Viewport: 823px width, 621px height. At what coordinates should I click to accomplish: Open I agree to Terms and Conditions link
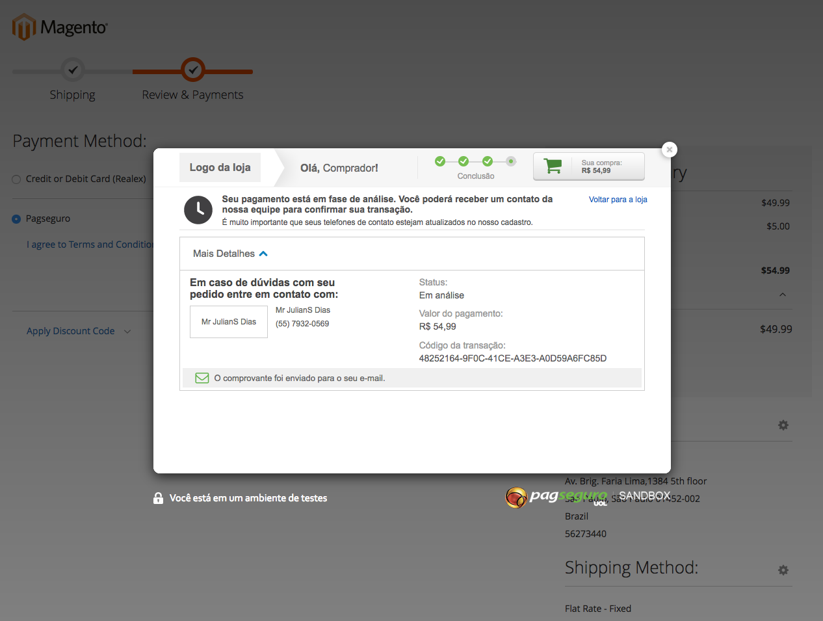[90, 244]
